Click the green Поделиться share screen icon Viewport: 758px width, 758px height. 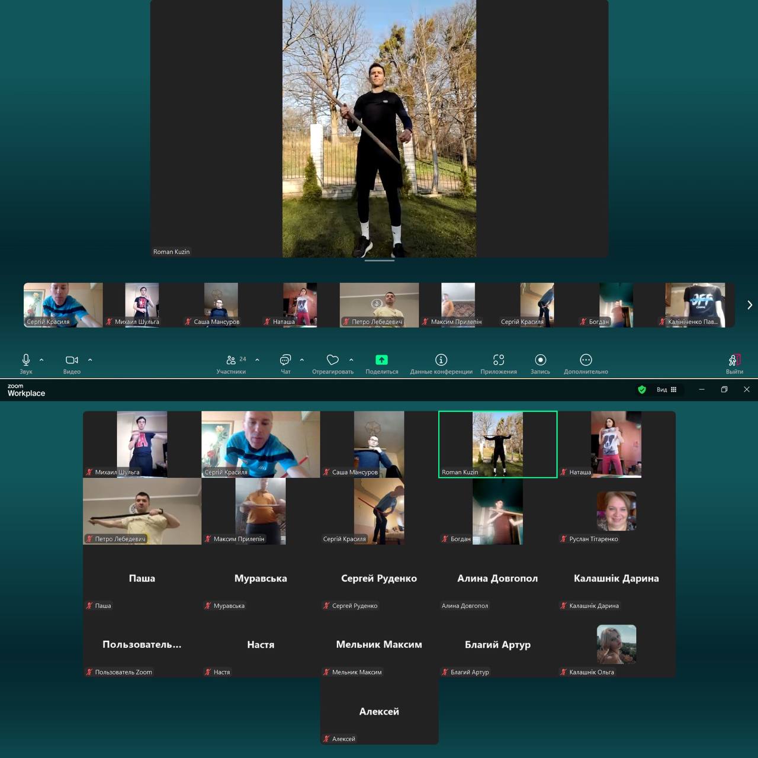pyautogui.click(x=382, y=360)
